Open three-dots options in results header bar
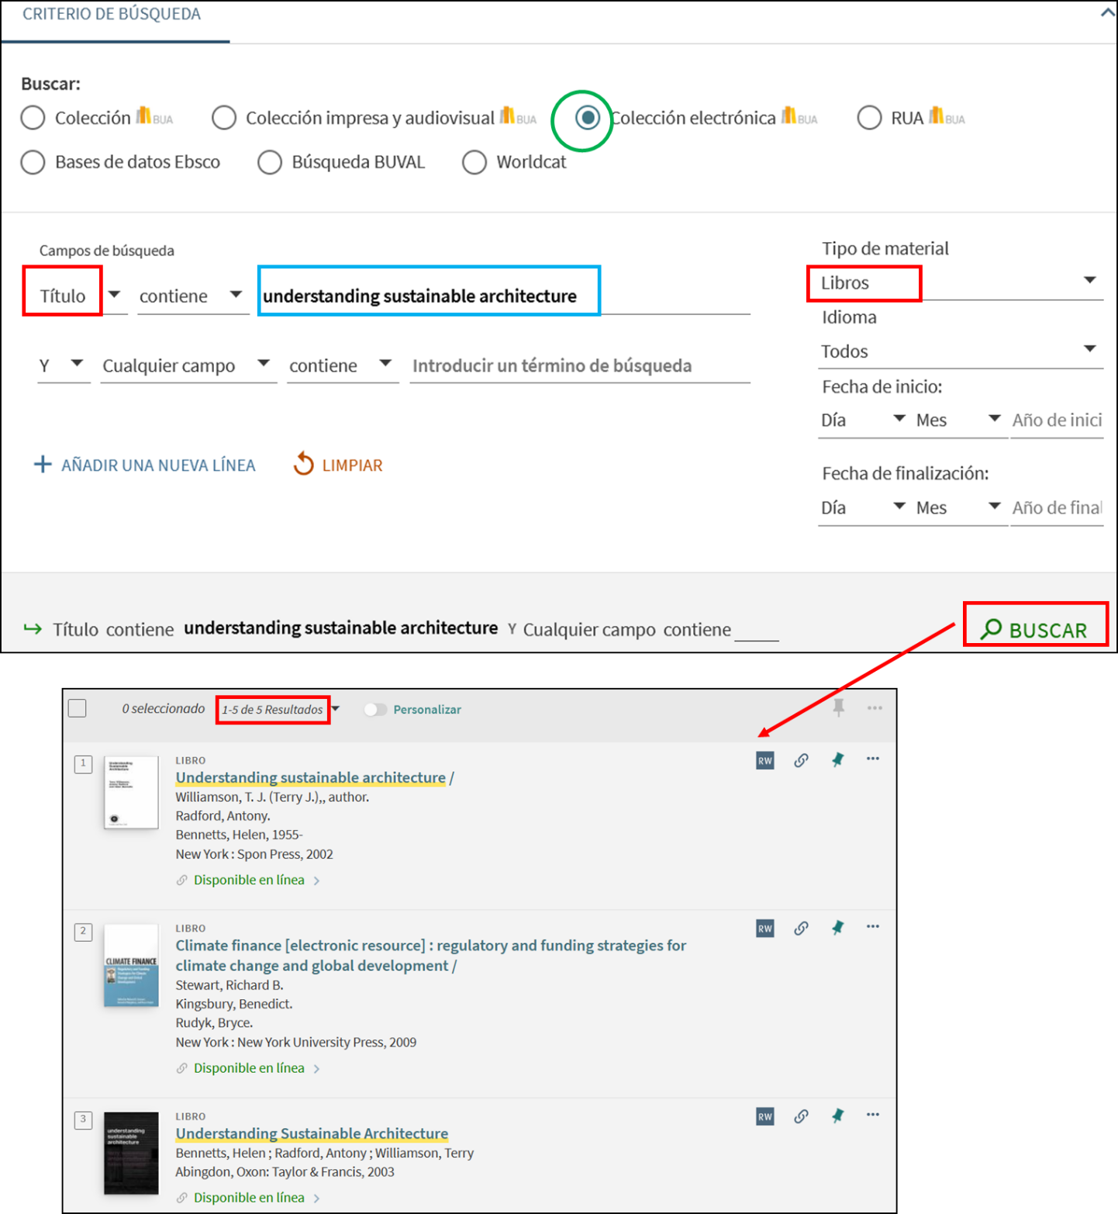The height and width of the screenshot is (1214, 1118). click(x=875, y=707)
